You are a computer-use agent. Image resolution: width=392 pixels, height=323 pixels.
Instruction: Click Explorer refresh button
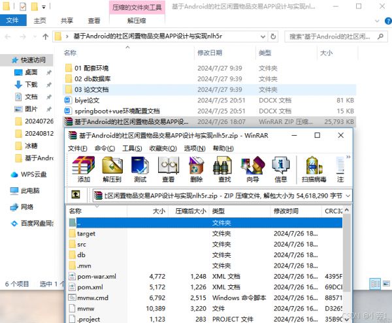pyautogui.click(x=273, y=37)
